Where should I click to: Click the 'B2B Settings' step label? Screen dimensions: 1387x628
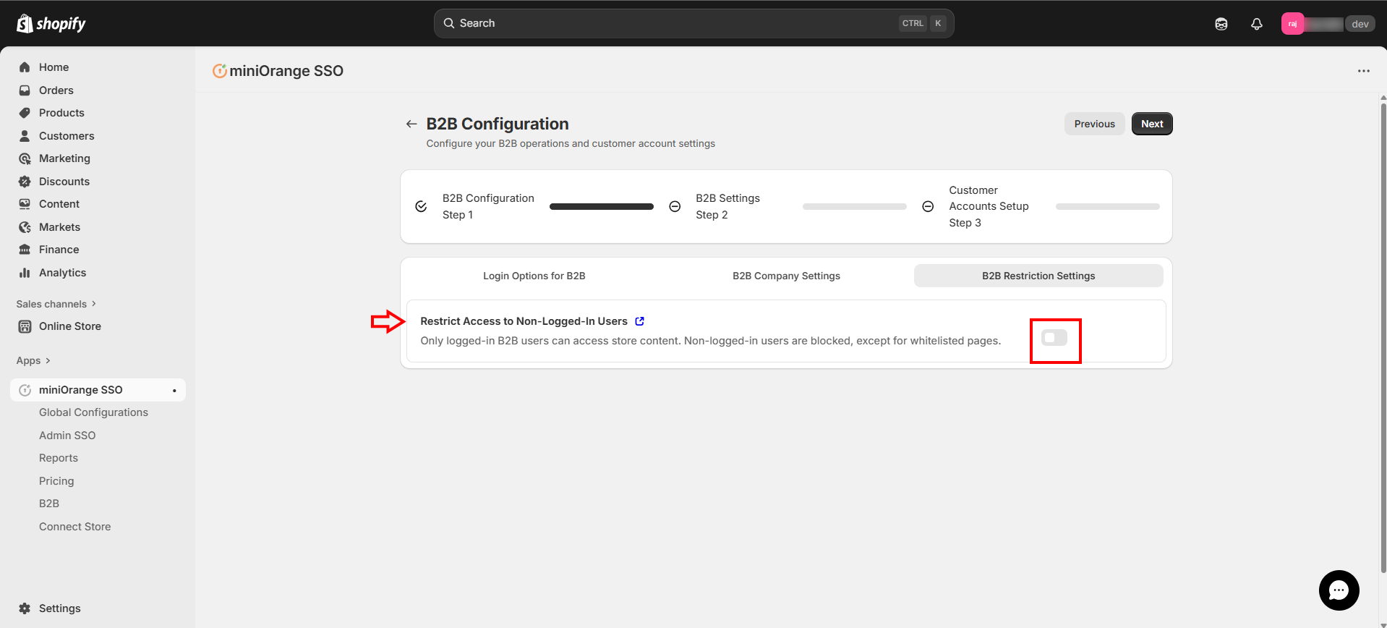click(x=727, y=198)
